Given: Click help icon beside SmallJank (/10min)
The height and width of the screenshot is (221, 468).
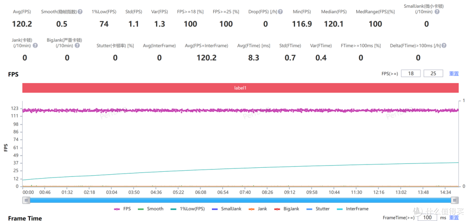Looking at the screenshot, I should (x=437, y=12).
